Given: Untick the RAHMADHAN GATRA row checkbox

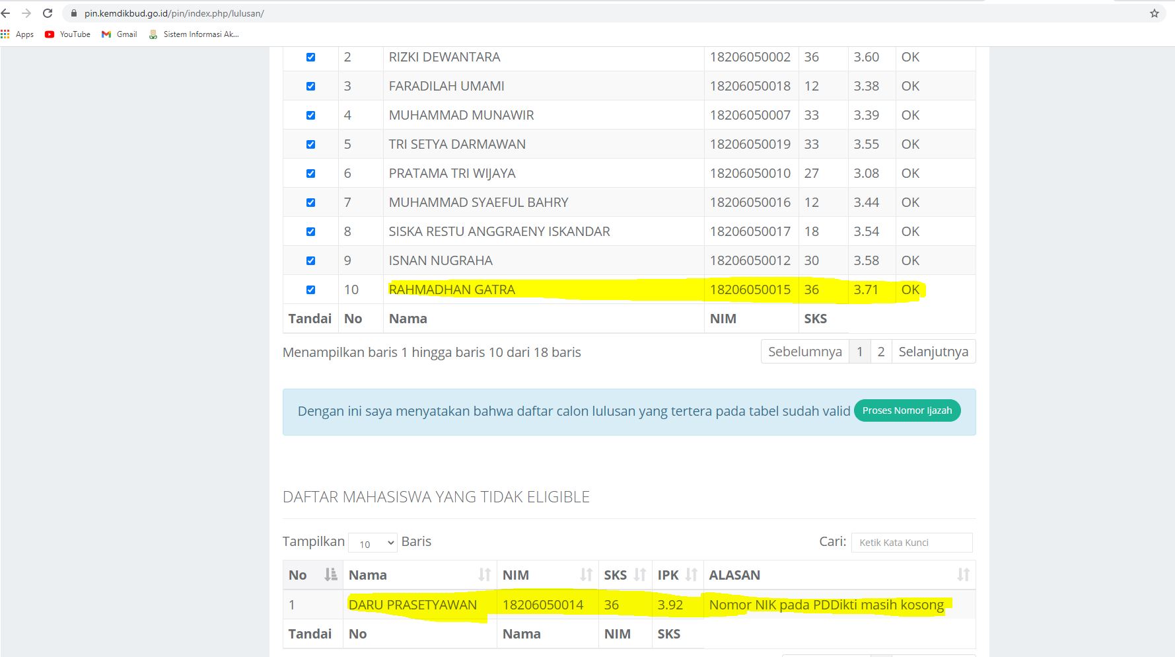Looking at the screenshot, I should coord(310,290).
